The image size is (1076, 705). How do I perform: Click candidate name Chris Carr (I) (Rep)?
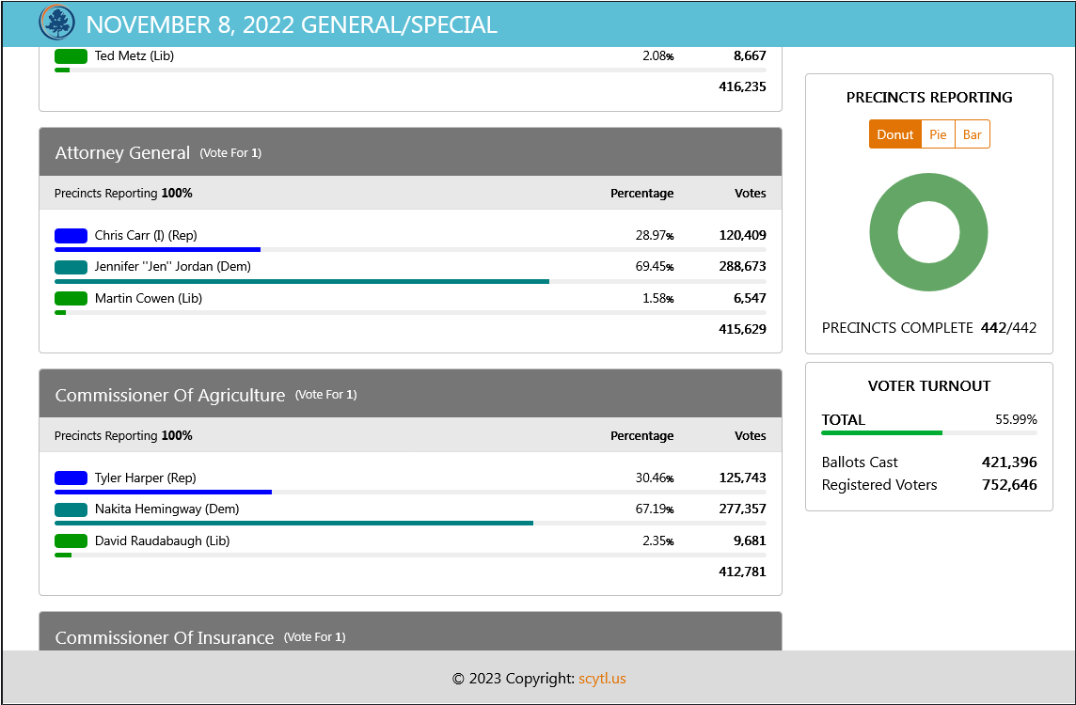[146, 235]
